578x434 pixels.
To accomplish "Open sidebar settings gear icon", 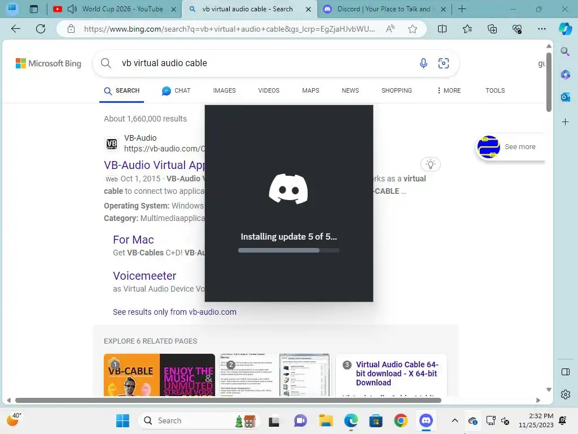I will [x=565, y=394].
